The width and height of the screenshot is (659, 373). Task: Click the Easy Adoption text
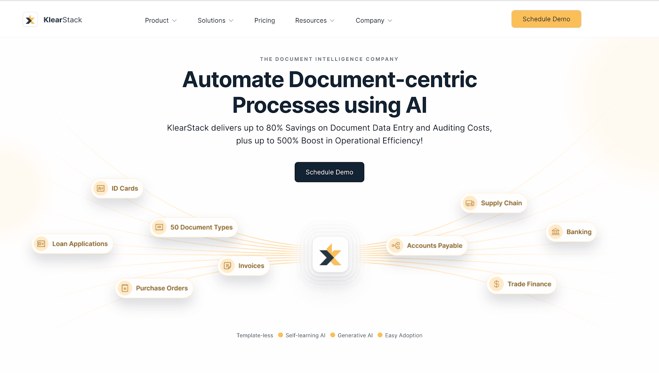tap(404, 335)
